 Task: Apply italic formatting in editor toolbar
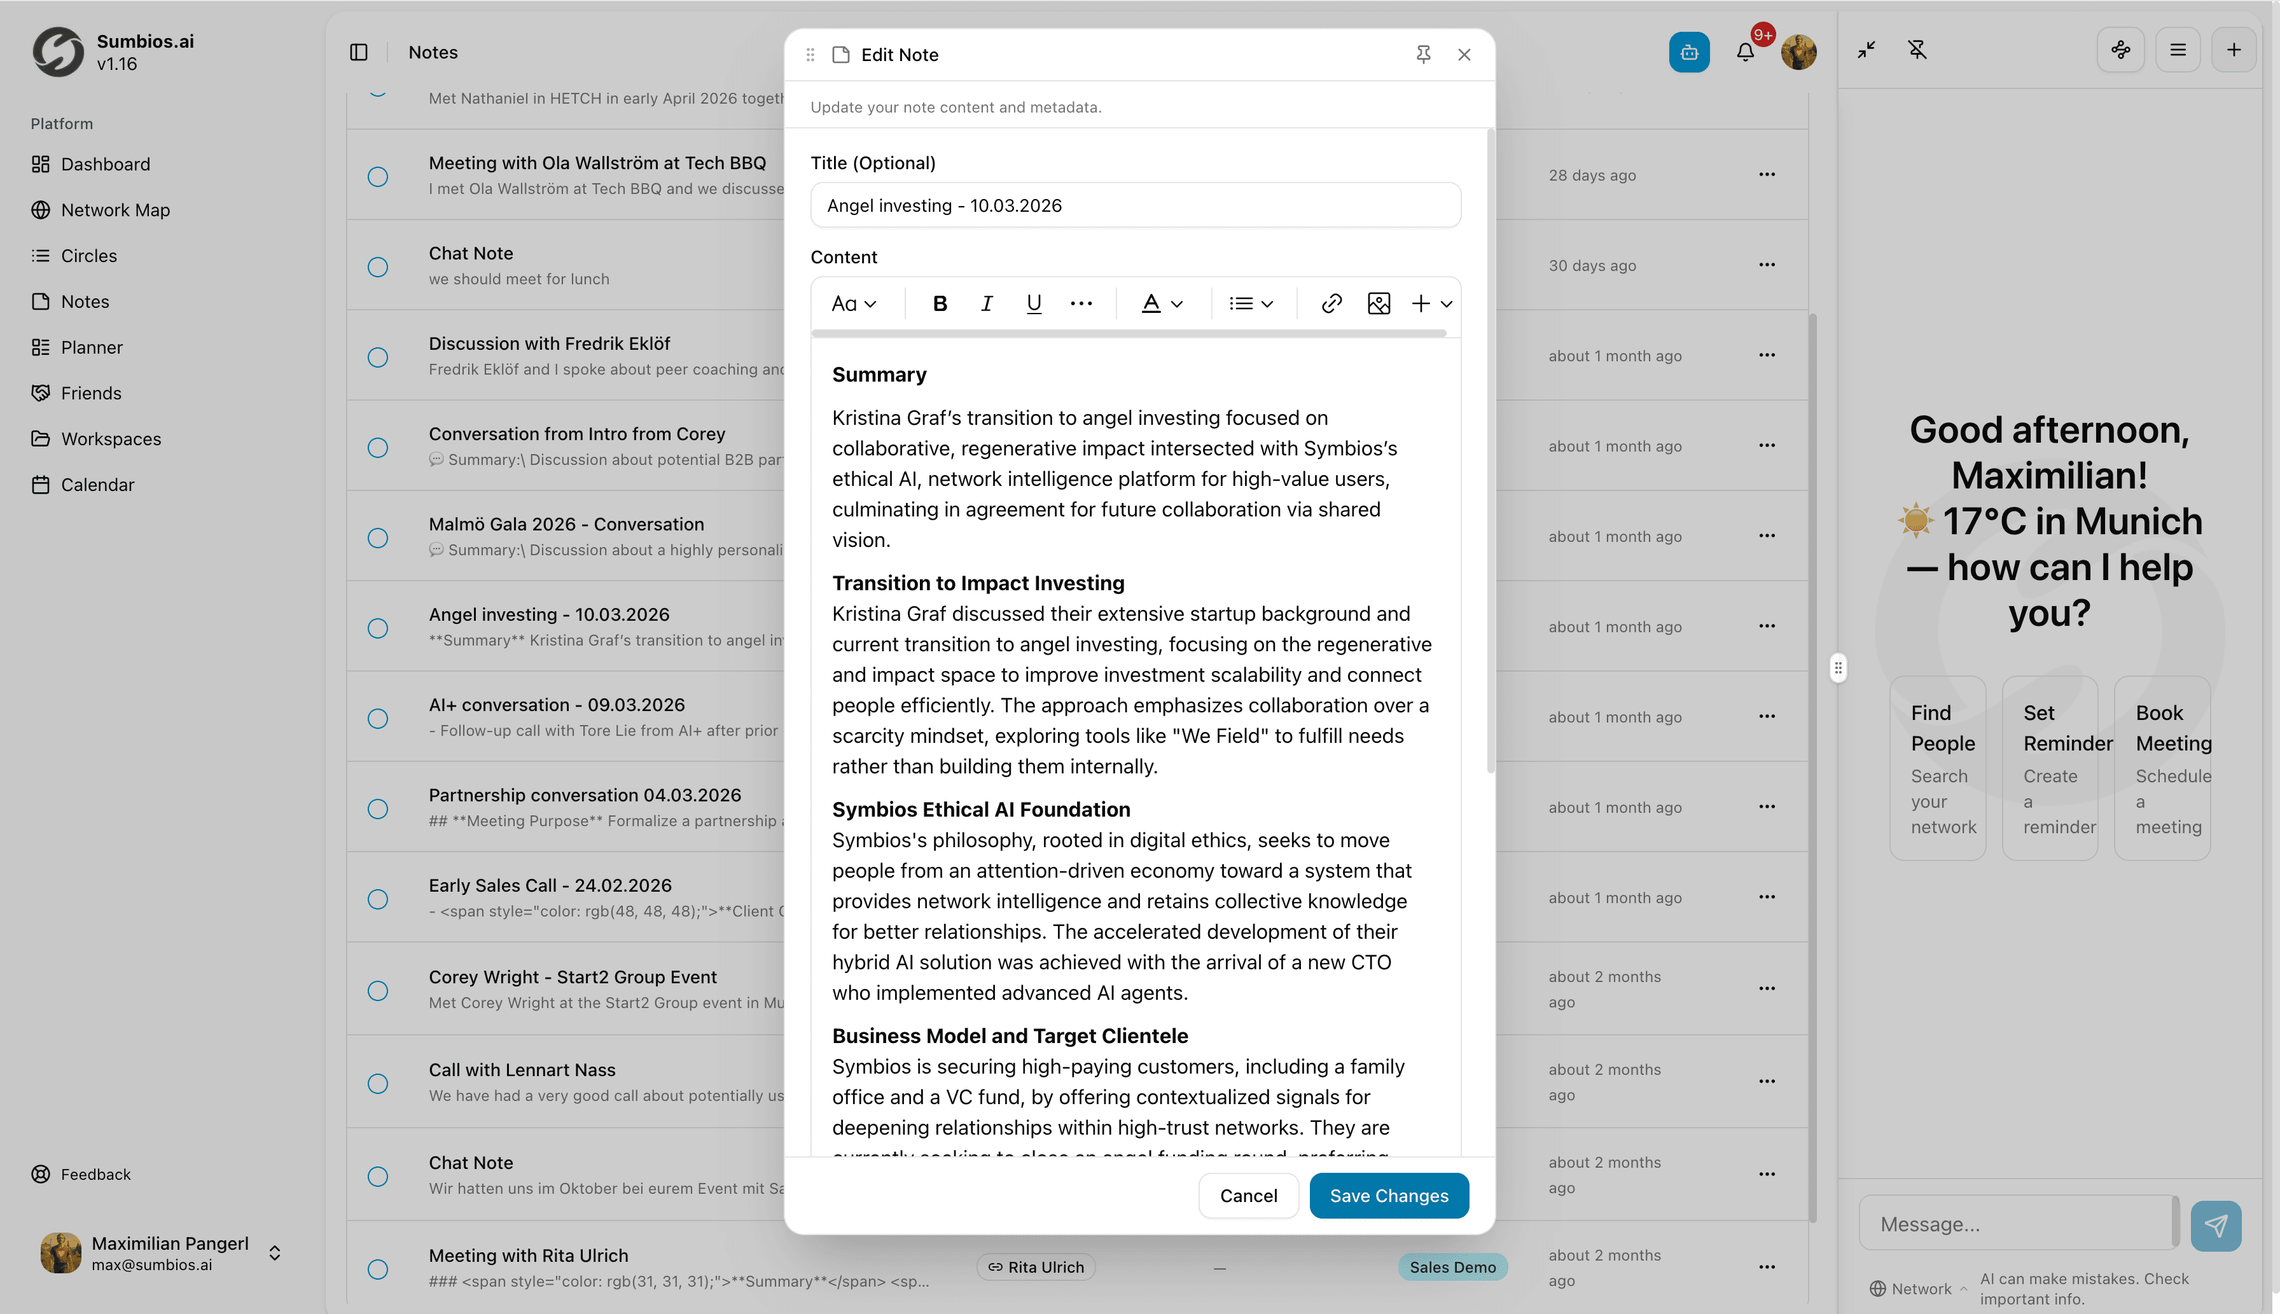pyautogui.click(x=987, y=304)
